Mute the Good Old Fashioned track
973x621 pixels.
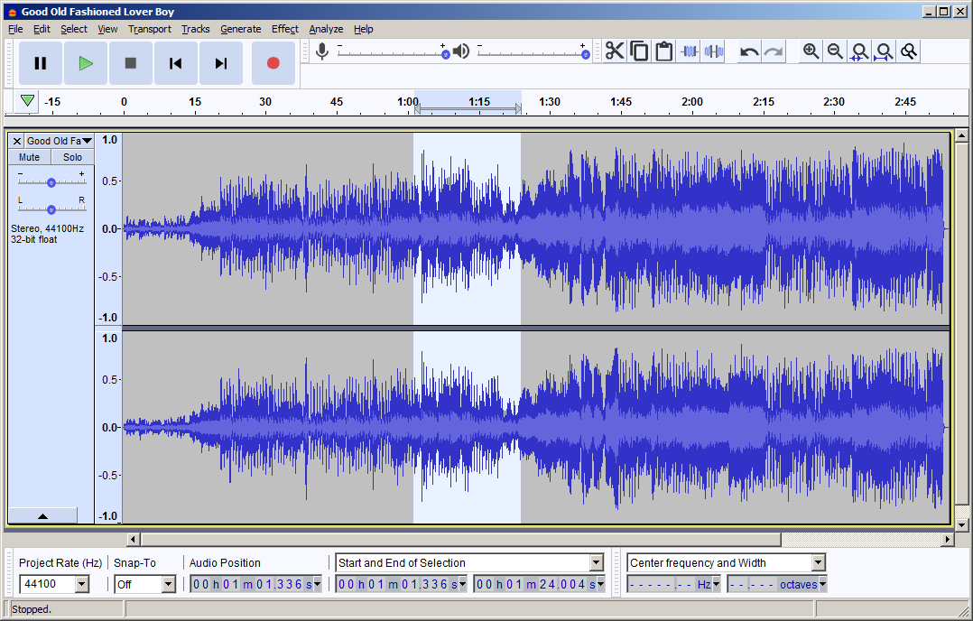point(29,157)
